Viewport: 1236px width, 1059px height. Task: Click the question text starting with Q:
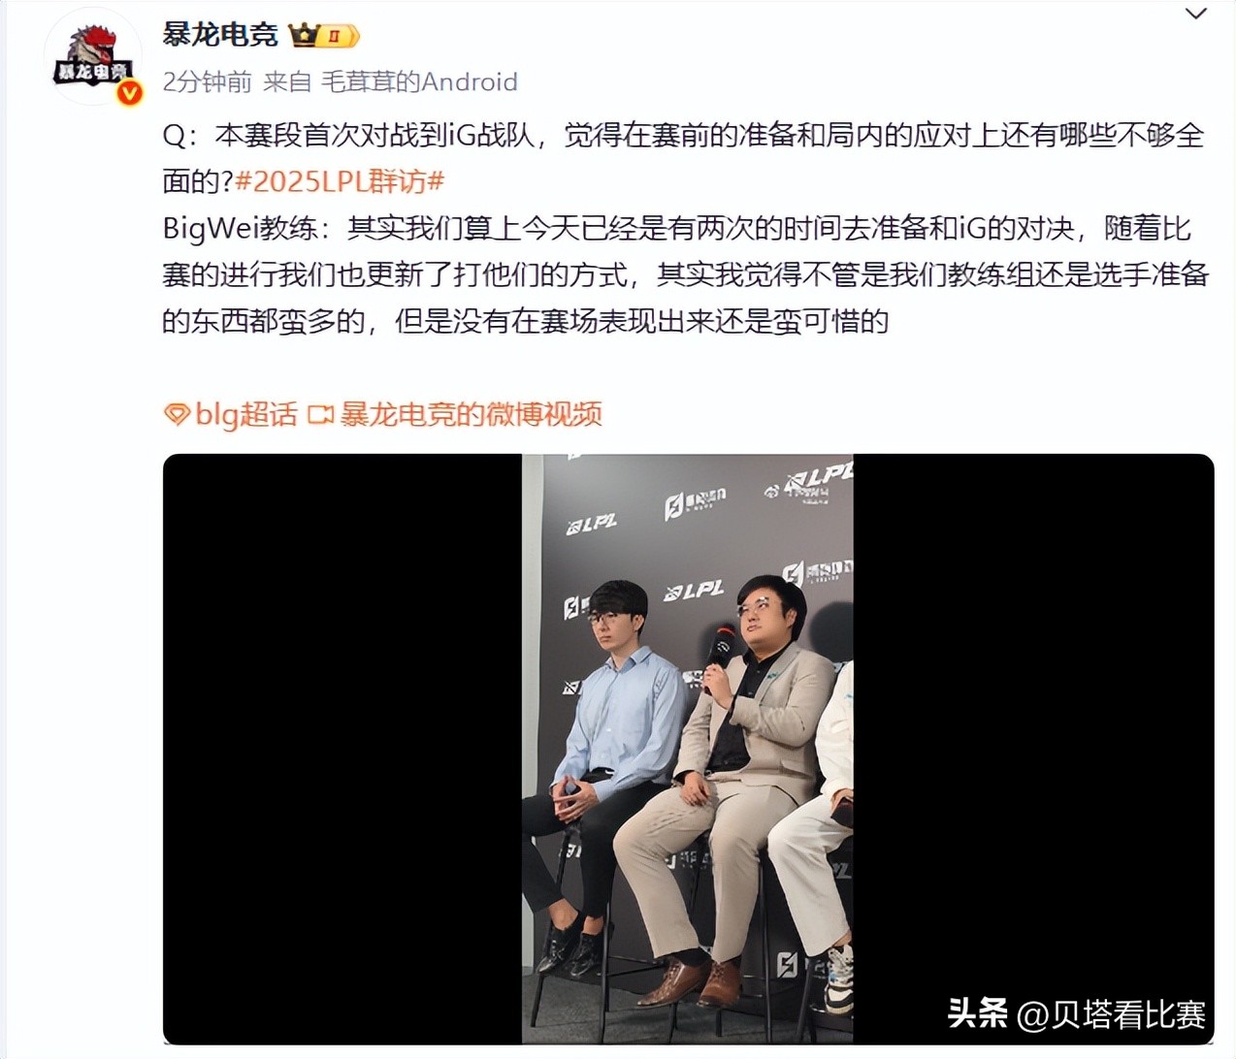coord(683,157)
